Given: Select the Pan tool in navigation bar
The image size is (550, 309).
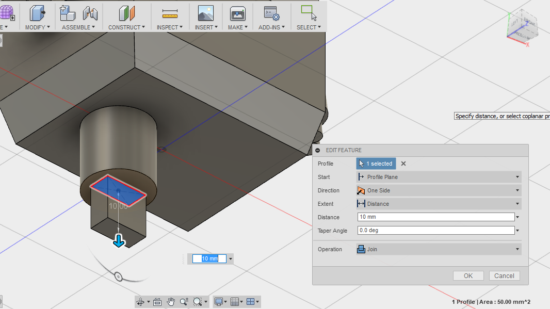Looking at the screenshot, I should [171, 301].
